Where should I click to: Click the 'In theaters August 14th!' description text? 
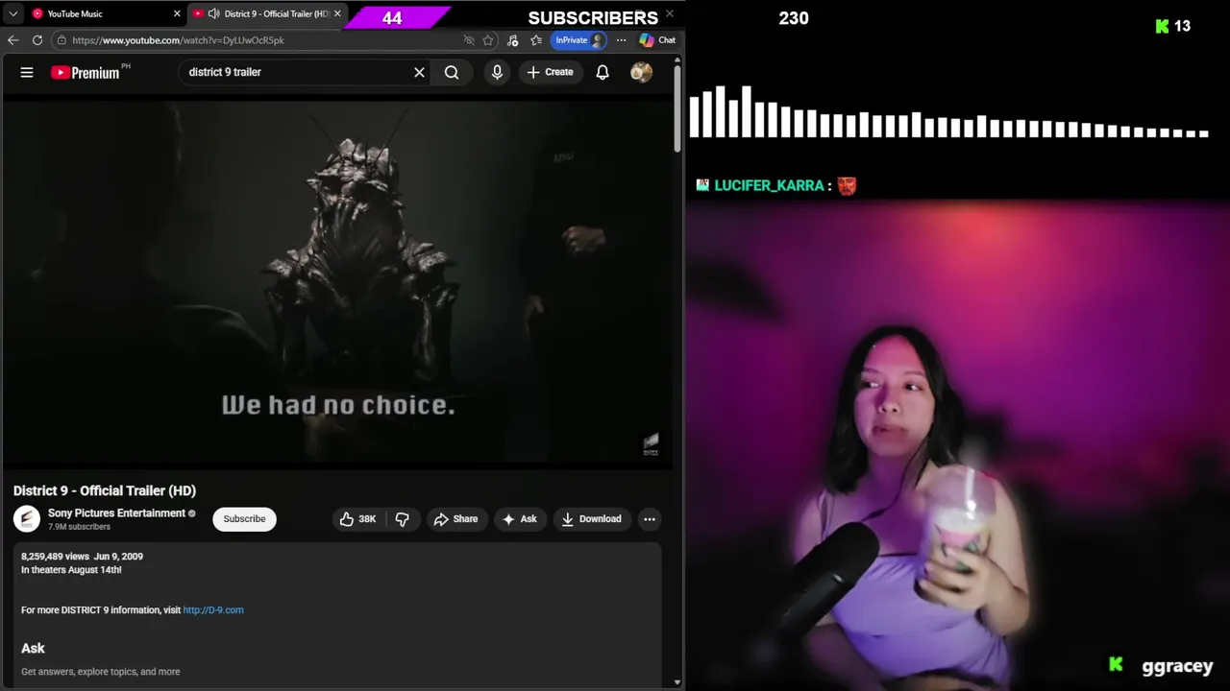point(71,570)
